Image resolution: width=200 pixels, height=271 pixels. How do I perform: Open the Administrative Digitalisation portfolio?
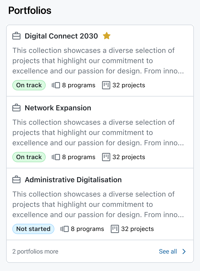73,180
